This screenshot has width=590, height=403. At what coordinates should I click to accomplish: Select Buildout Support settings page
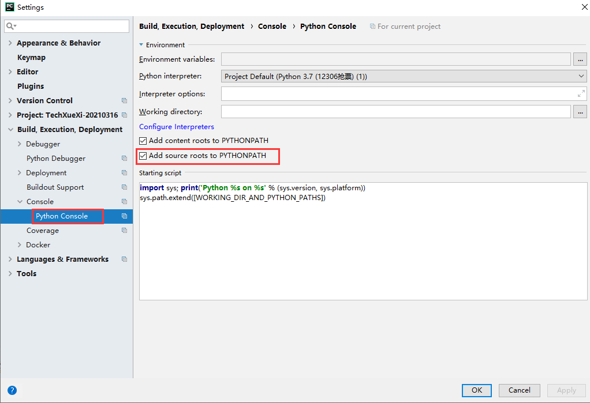click(x=55, y=187)
